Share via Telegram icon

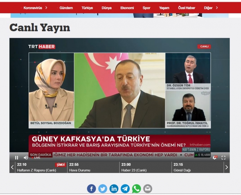pyautogui.click(x=125, y=188)
